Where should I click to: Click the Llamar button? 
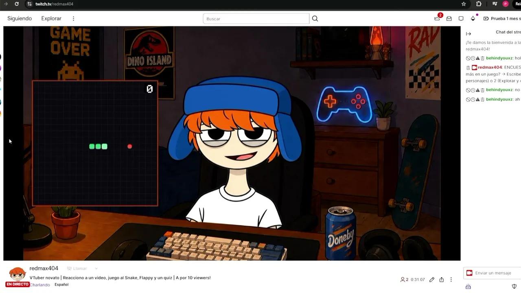(x=77, y=269)
